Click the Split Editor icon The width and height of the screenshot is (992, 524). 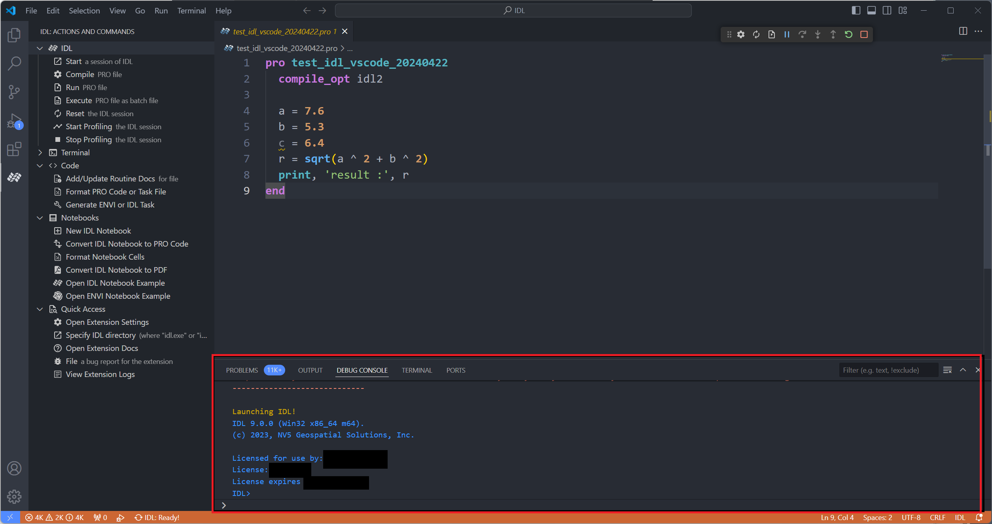tap(963, 31)
